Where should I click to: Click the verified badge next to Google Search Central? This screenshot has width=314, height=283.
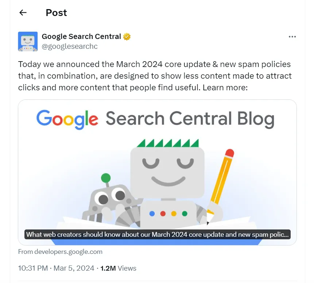click(x=127, y=36)
